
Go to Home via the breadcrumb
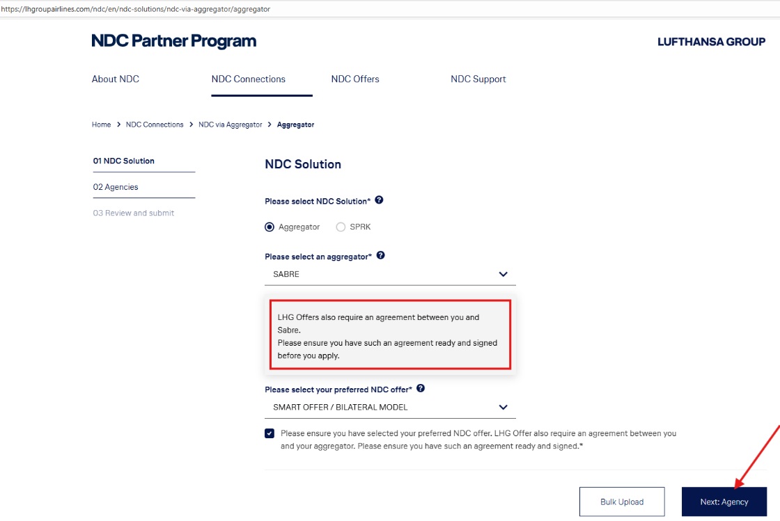coord(101,124)
